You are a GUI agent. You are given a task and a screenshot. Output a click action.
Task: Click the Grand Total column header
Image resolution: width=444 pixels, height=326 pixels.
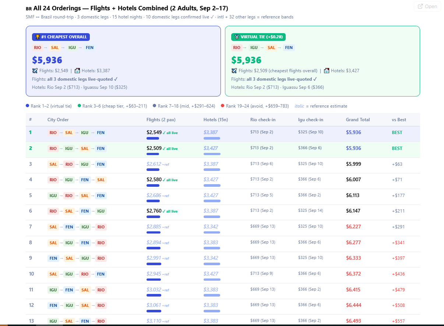point(358,120)
